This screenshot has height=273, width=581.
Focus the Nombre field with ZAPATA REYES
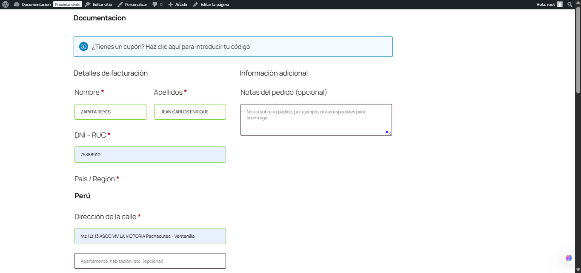pyautogui.click(x=110, y=112)
